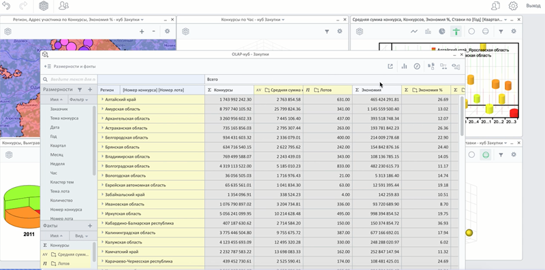The height and width of the screenshot is (270, 545).
Task: Click the Σ Конкурсы column header
Action: [230, 90]
